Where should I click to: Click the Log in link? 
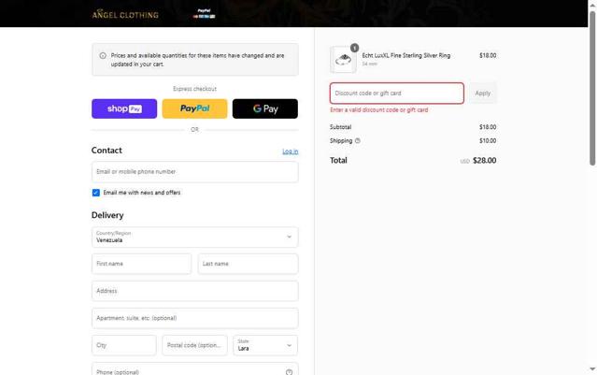click(x=291, y=151)
